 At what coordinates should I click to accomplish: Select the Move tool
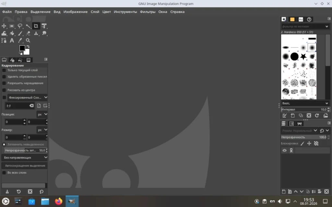tap(4, 26)
